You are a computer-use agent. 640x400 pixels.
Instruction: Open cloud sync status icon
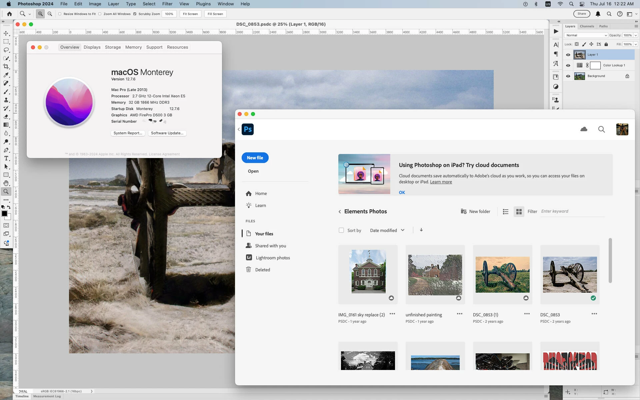[584, 129]
